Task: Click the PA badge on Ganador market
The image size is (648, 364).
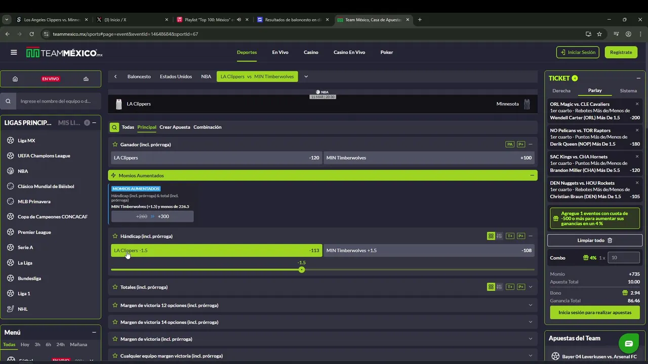Action: point(510,145)
